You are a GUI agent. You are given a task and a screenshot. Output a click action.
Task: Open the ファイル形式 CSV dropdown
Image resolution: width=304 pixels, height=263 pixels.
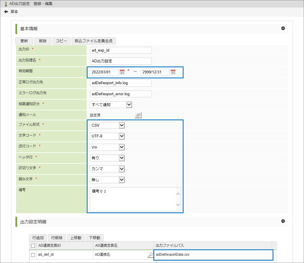coord(122,125)
